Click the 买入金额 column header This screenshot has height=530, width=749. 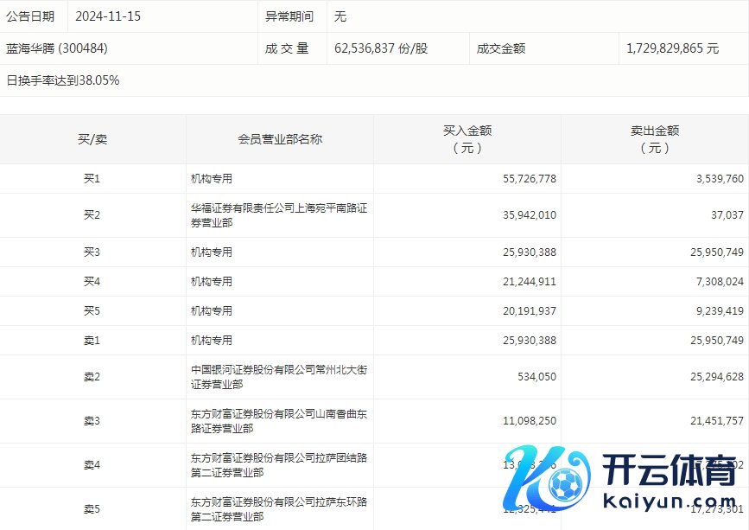[x=467, y=139]
